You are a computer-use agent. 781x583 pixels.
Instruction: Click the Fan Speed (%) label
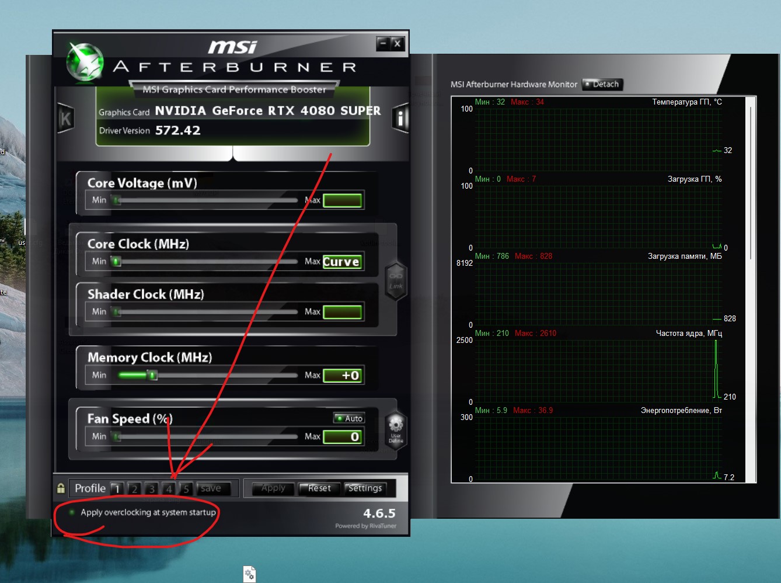(x=130, y=419)
